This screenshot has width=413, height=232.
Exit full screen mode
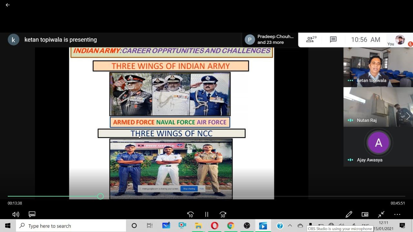(381, 214)
